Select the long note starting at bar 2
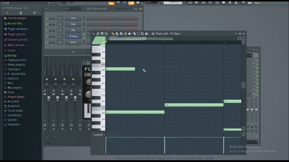Image resolution: width=289 pixels, height=162 pixels. click(x=194, y=105)
